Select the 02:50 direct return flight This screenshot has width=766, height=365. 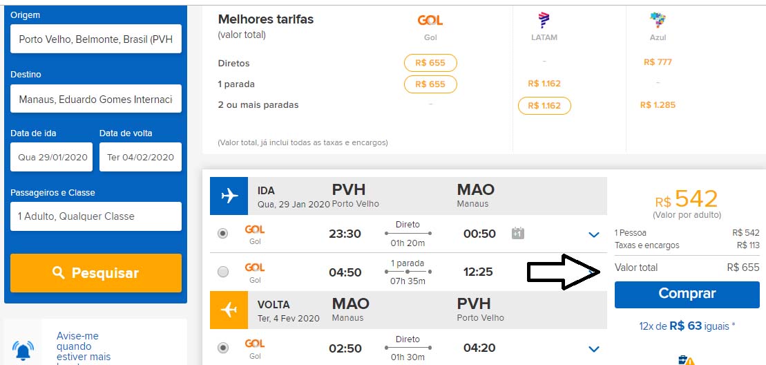pos(222,348)
